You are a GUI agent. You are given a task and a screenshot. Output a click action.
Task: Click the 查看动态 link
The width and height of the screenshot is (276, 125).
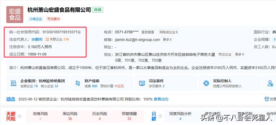click(161, 99)
